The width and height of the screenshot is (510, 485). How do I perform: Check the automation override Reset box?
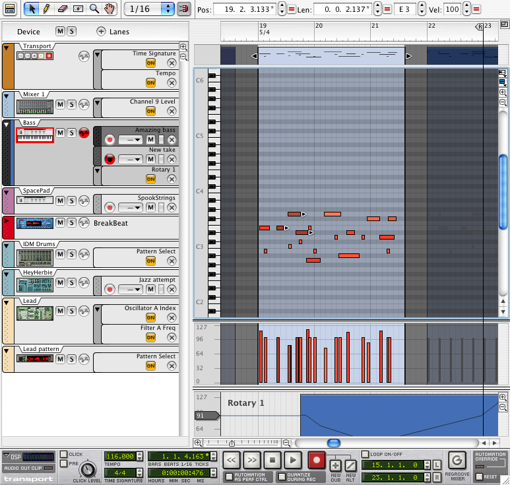point(479,477)
